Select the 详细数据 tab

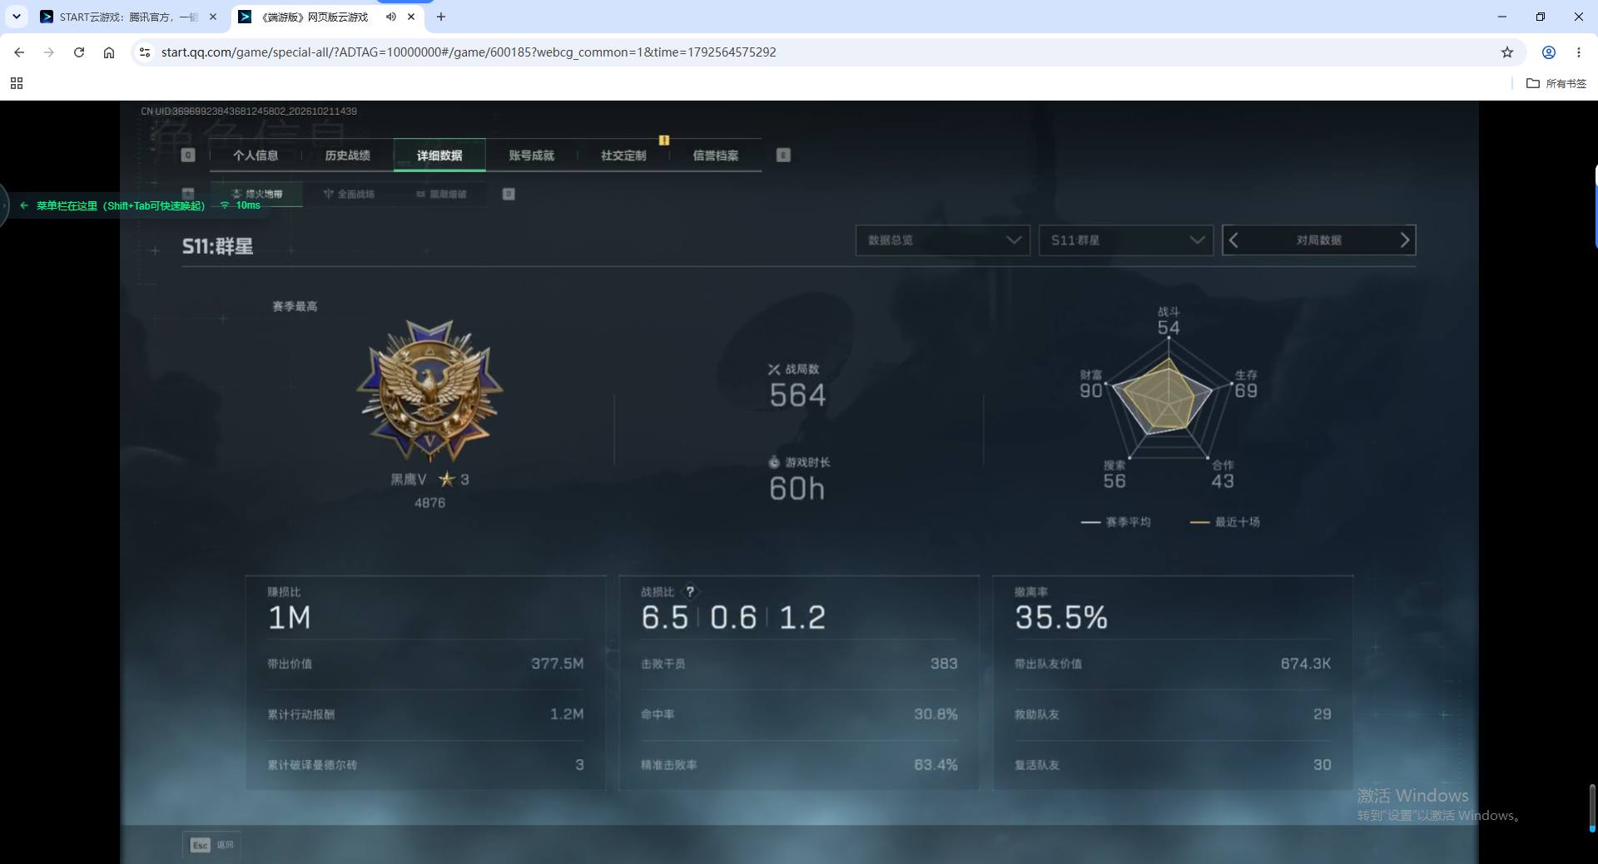439,156
